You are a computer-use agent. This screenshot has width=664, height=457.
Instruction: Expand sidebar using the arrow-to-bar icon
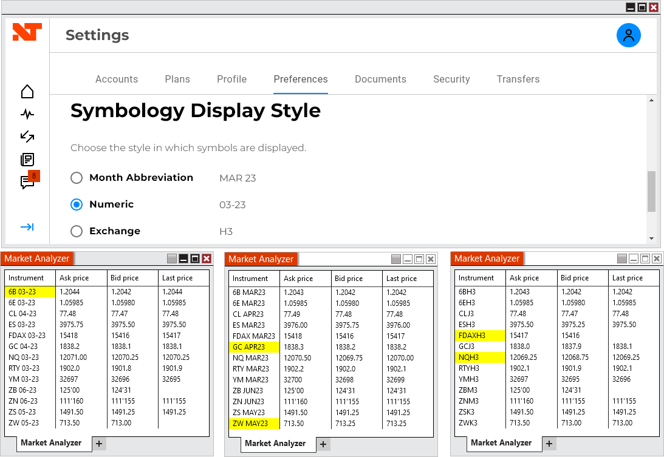[x=27, y=227]
